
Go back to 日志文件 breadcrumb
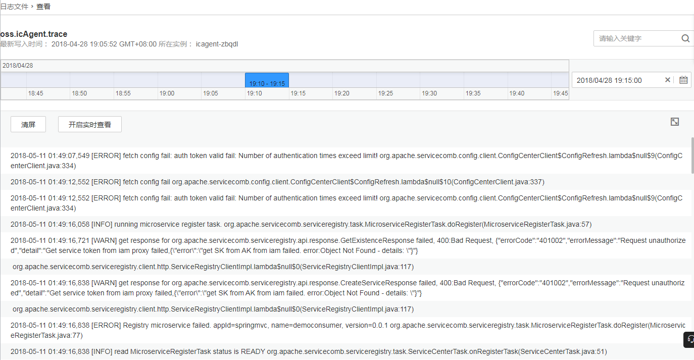click(14, 7)
